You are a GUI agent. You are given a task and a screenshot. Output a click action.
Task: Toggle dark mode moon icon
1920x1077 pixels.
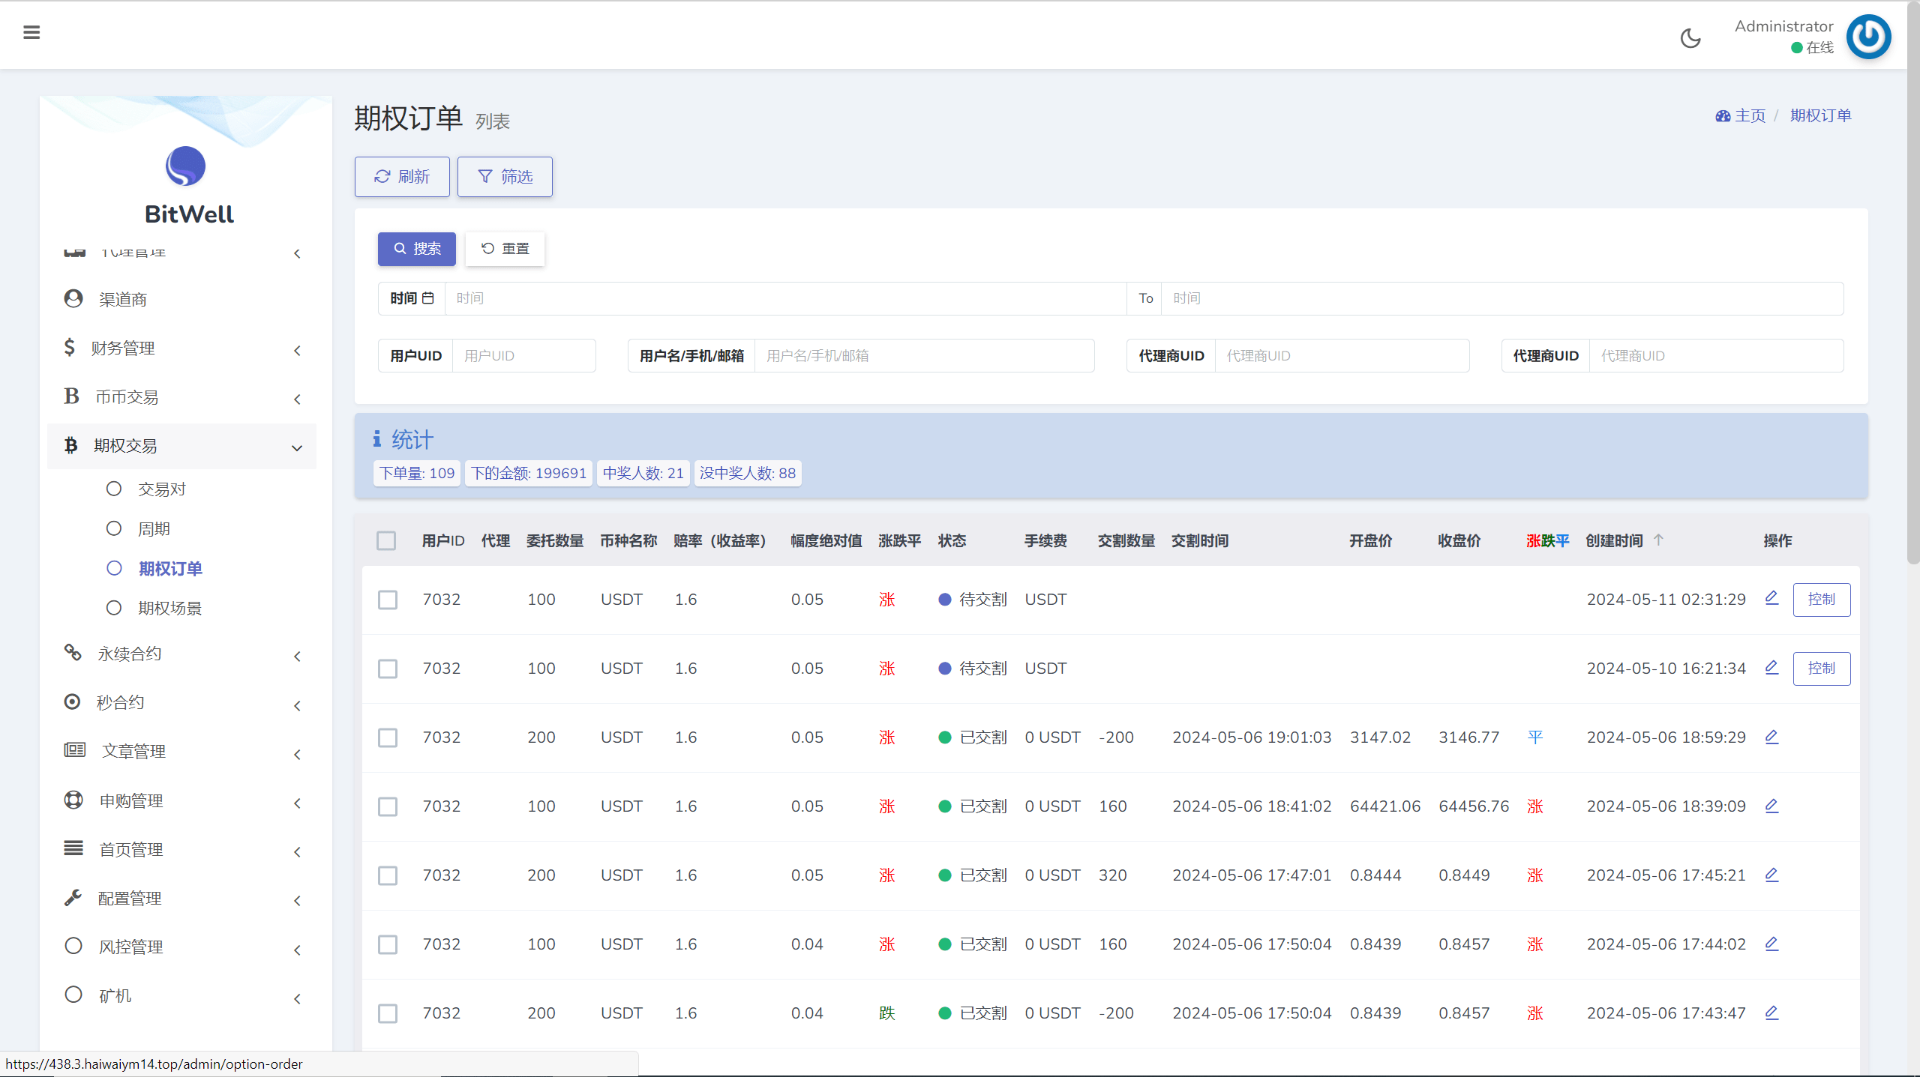coord(1690,38)
